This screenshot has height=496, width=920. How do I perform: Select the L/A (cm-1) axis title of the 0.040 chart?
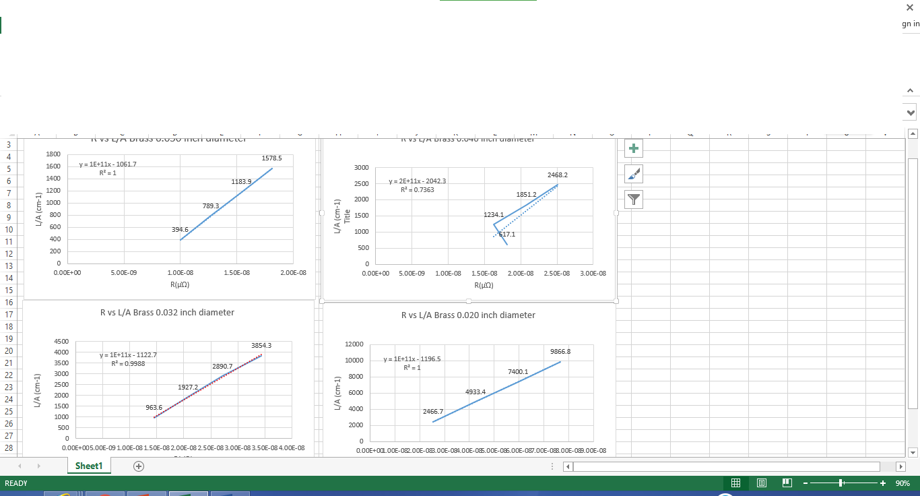tap(337, 216)
